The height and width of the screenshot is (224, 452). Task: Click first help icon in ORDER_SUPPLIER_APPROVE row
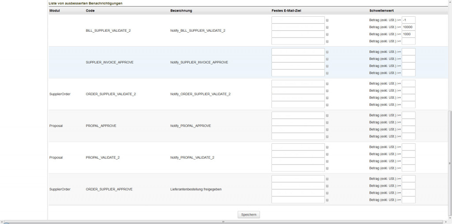point(327,179)
